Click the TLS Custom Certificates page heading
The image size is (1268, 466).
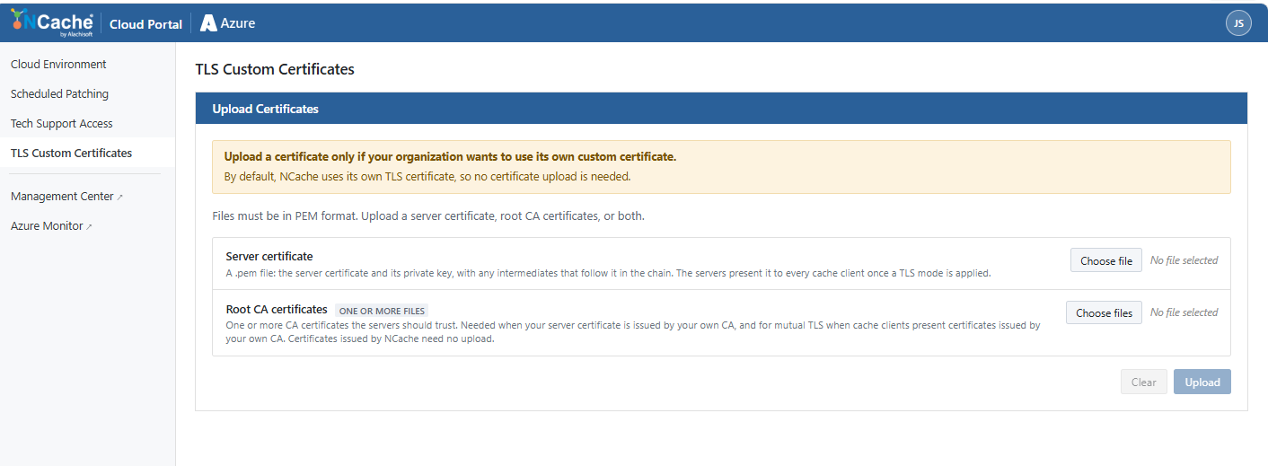click(275, 69)
